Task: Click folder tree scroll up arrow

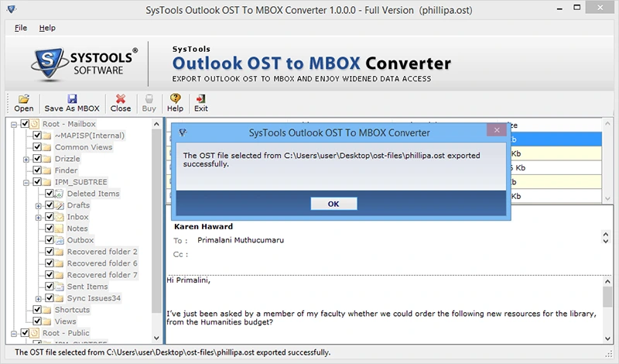Action: coord(156,124)
